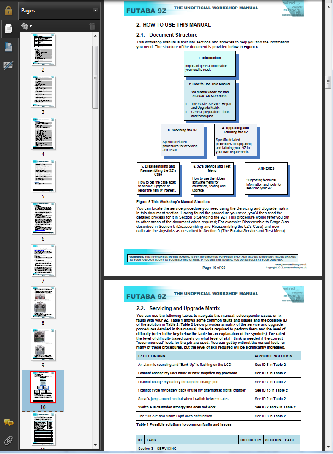The height and width of the screenshot is (454, 333).
Task: Select page 3 thumbnail
Action: 43,92
